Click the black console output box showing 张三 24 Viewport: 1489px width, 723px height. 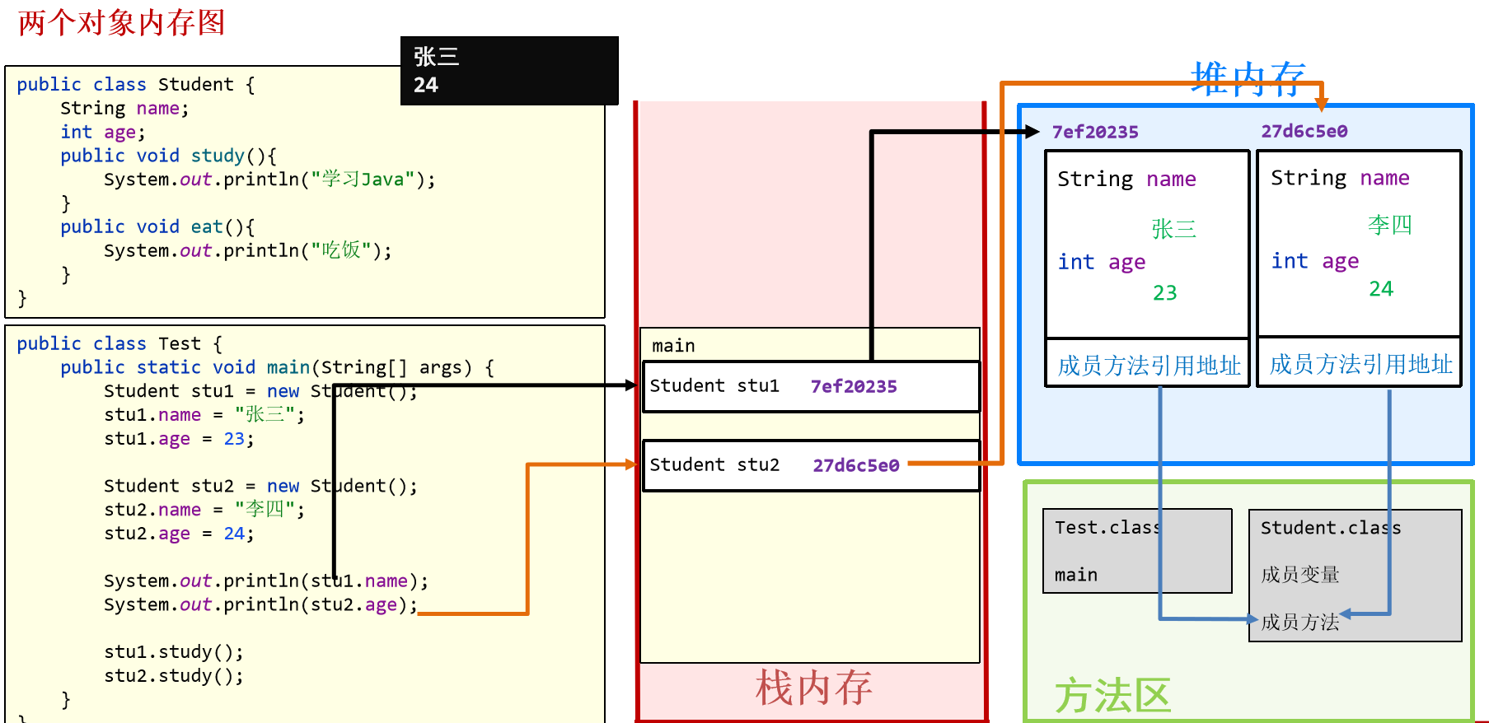click(509, 71)
